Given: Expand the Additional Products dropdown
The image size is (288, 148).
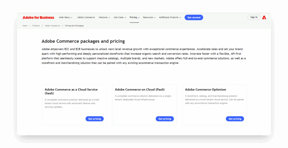Looking at the screenshot, I should (170, 17).
